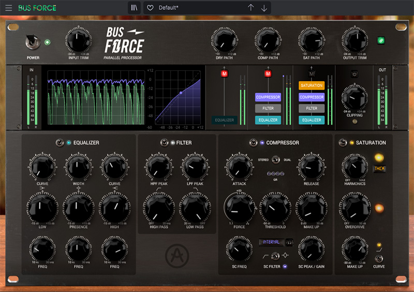
Task: Click the LOW PASS filter knob
Action: (195, 208)
